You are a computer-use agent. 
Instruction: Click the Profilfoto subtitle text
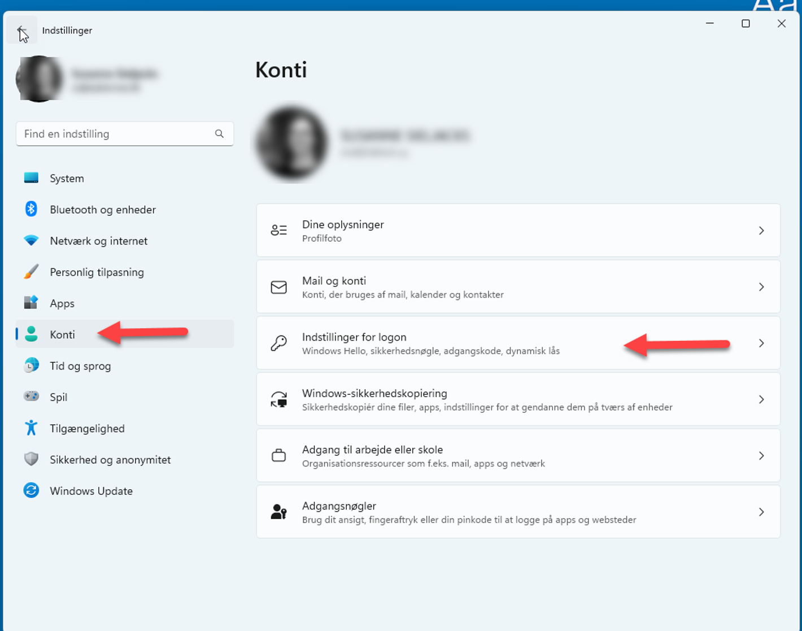tap(321, 238)
